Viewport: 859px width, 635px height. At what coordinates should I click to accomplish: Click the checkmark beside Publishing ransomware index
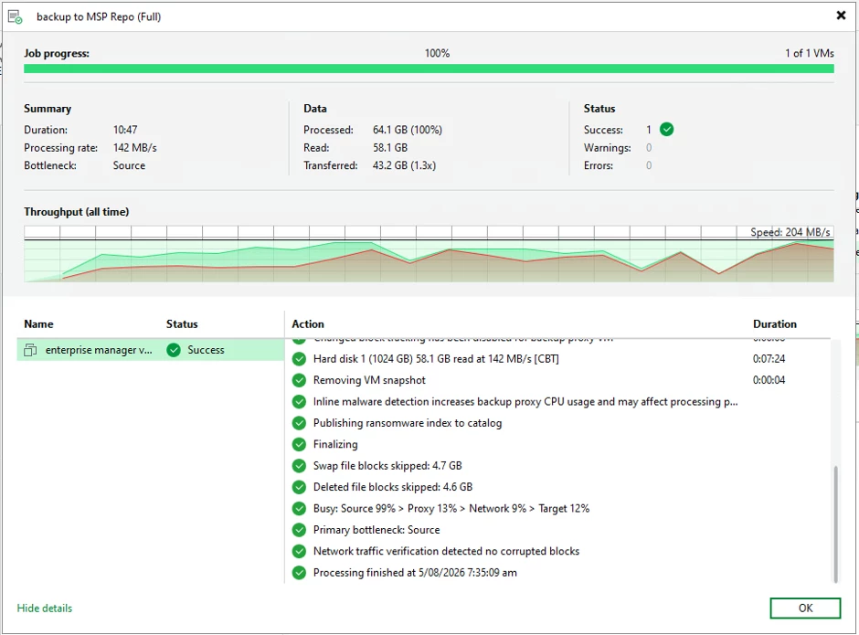click(x=299, y=423)
